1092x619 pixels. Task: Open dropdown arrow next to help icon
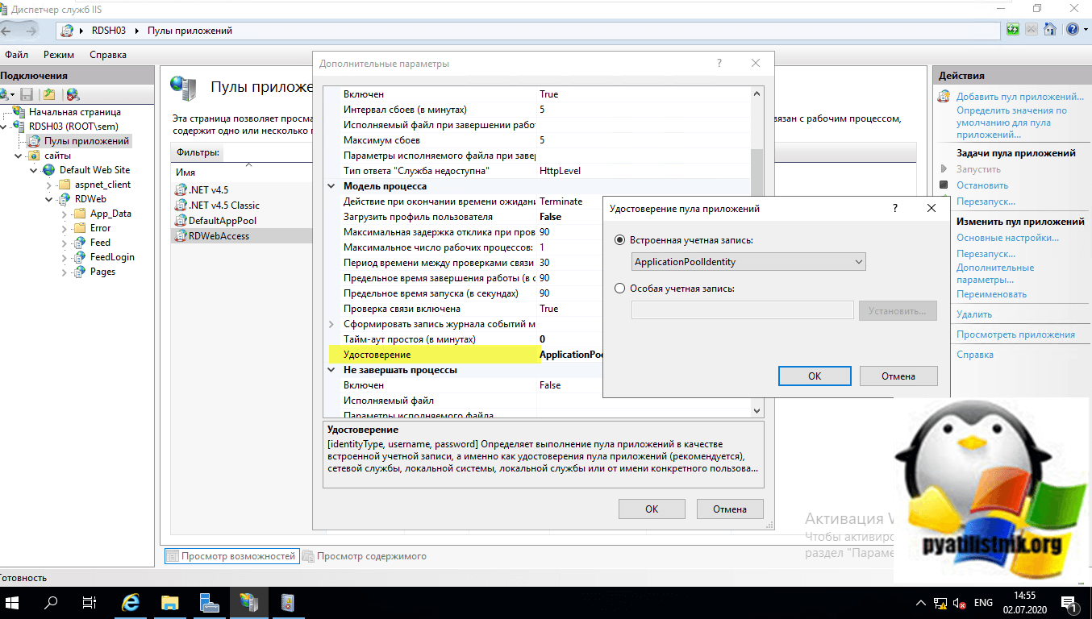(1084, 30)
